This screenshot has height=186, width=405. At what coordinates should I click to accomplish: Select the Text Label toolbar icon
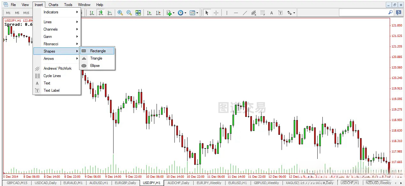[x=280, y=13]
